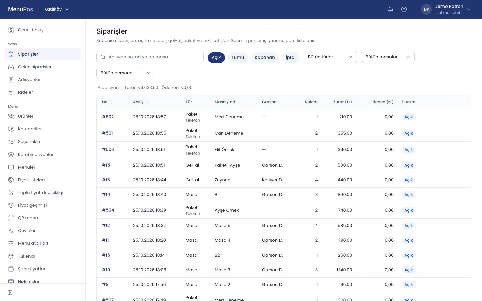Expand the Bütün masalar dropdown

coord(388,57)
